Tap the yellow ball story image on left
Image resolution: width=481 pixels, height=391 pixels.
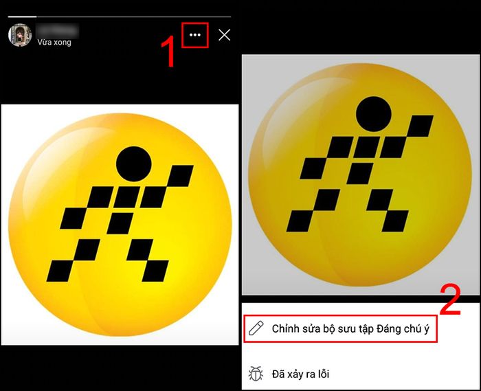click(120, 225)
